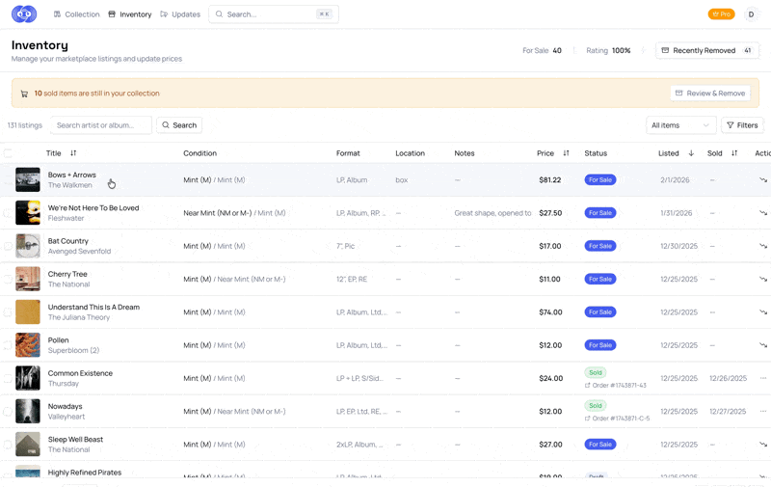This screenshot has height=487, width=771.
Task: Click price action icon for Cherry Tree
Action: pyautogui.click(x=763, y=279)
